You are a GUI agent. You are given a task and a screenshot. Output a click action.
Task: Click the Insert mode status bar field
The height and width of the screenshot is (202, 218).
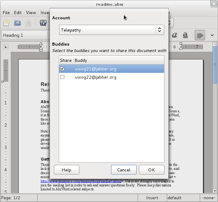coord(152,198)
